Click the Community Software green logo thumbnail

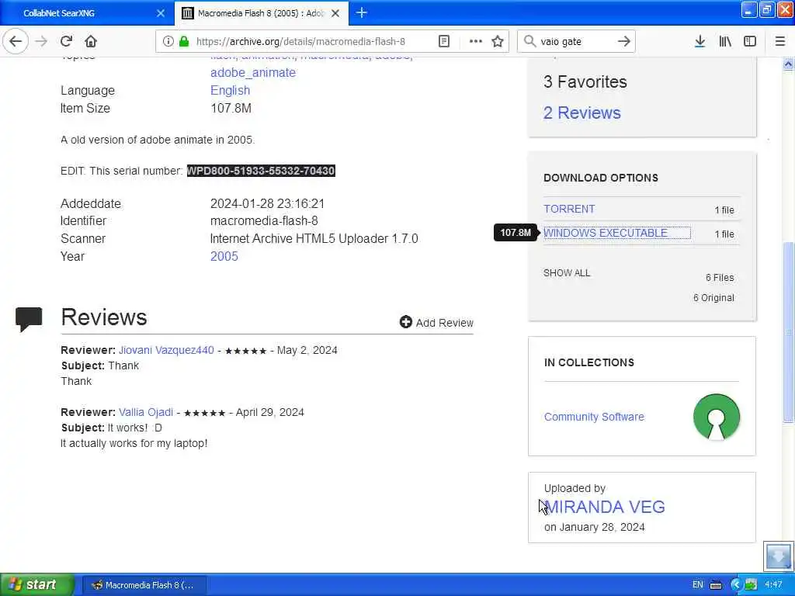click(x=716, y=417)
